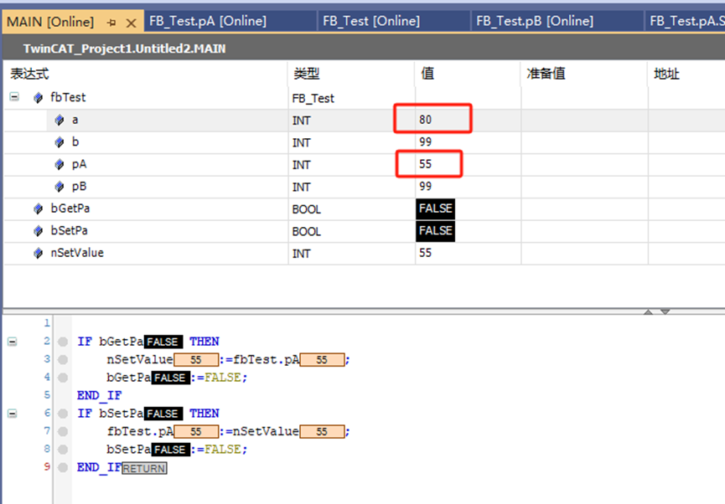This screenshot has width=725, height=504.
Task: Toggle breakpoint on line 9 END_IF
Action: click(63, 467)
